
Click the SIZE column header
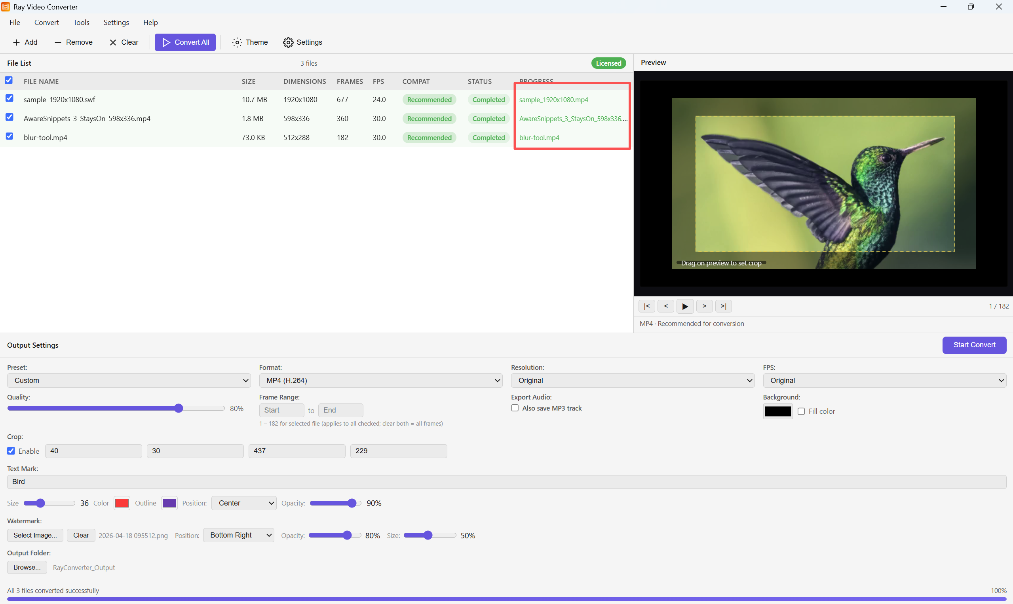pos(249,81)
